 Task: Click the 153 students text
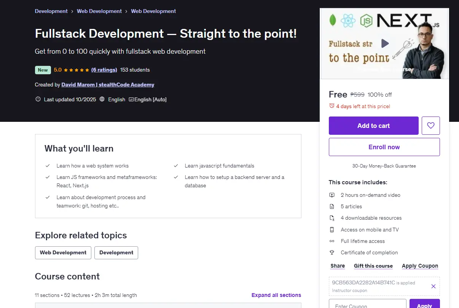click(x=135, y=70)
